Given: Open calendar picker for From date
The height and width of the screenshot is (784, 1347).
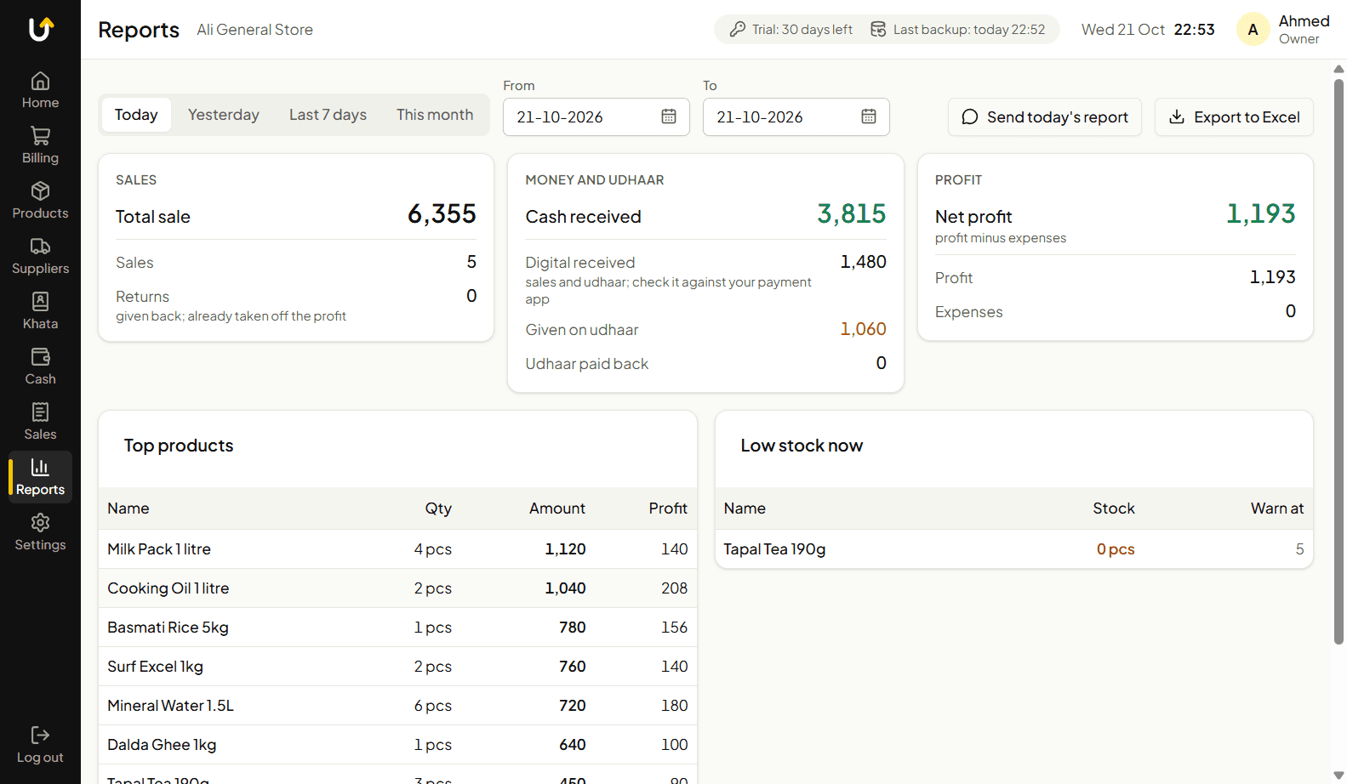Looking at the screenshot, I should click(x=669, y=116).
